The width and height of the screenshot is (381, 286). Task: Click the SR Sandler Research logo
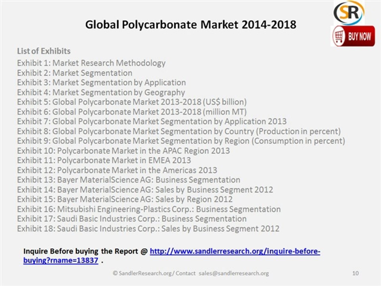tap(349, 13)
